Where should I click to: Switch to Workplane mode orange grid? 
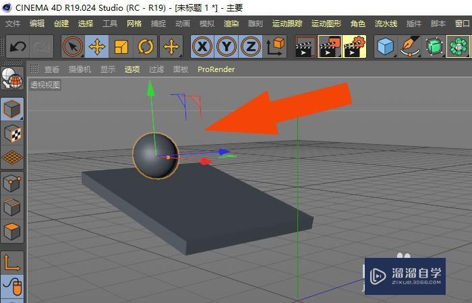(x=12, y=158)
